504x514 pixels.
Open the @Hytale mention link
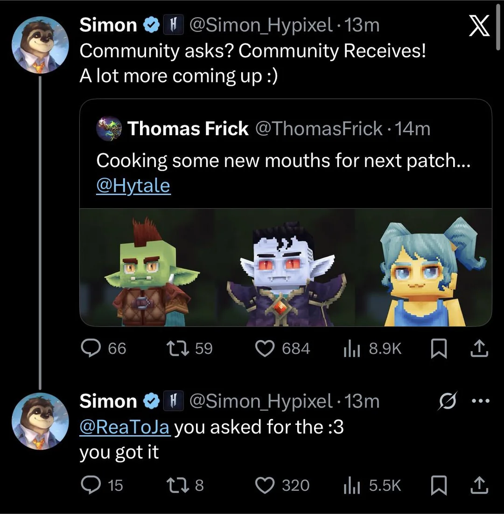[x=133, y=186]
